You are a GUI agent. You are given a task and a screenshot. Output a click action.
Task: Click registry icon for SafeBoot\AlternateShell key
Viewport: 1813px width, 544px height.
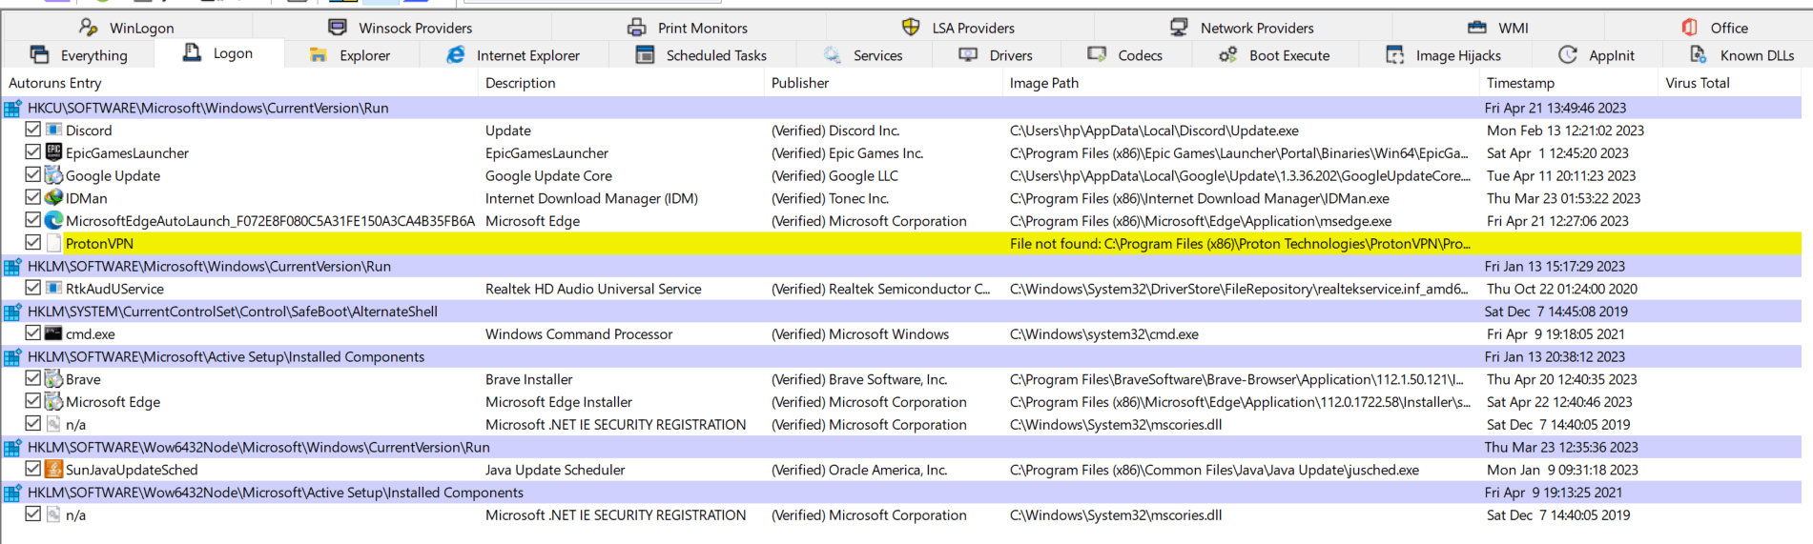tap(13, 312)
